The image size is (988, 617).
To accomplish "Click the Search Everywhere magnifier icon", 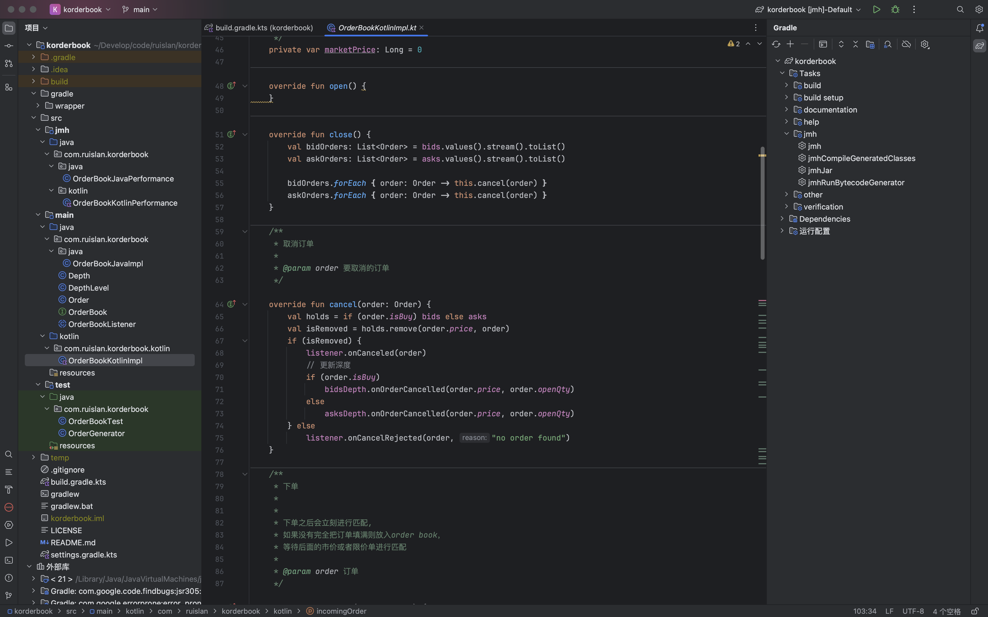I will pos(960,9).
